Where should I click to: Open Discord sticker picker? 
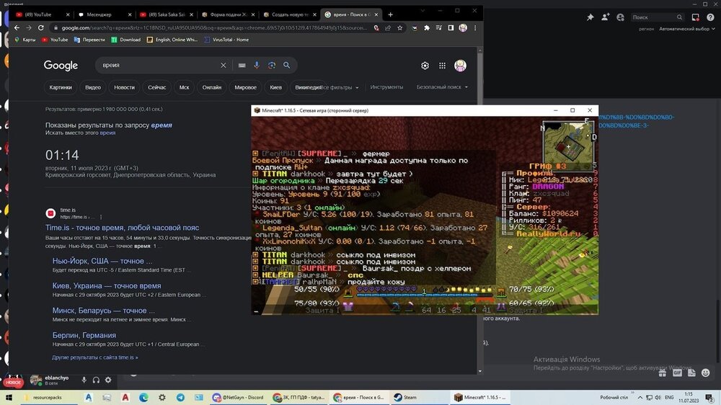(x=691, y=373)
